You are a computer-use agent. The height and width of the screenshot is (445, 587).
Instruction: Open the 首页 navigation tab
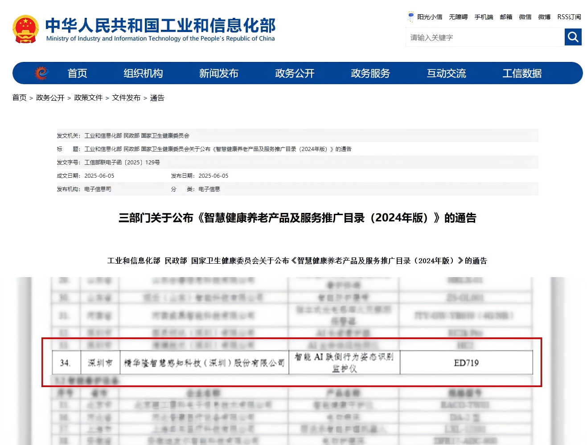(77, 73)
